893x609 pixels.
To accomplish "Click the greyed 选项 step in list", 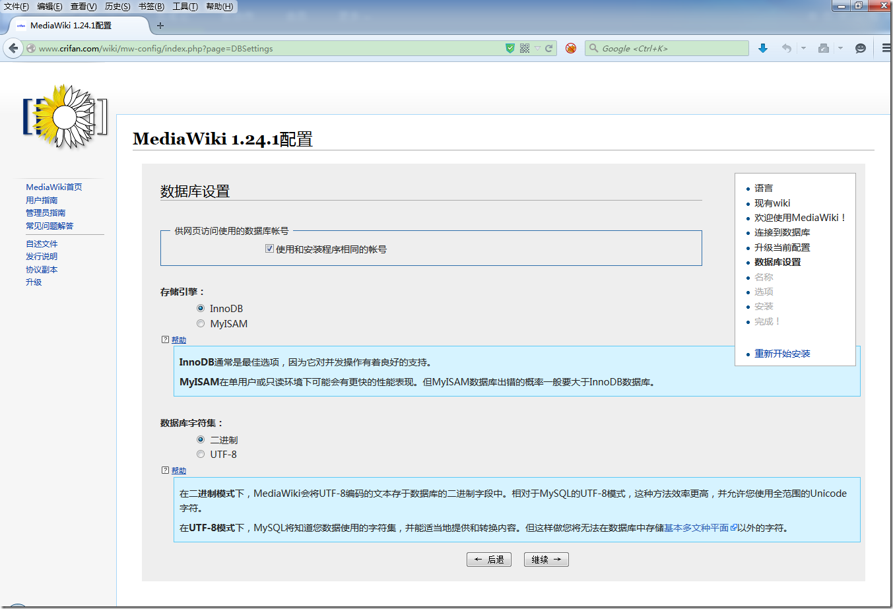I will click(x=764, y=292).
